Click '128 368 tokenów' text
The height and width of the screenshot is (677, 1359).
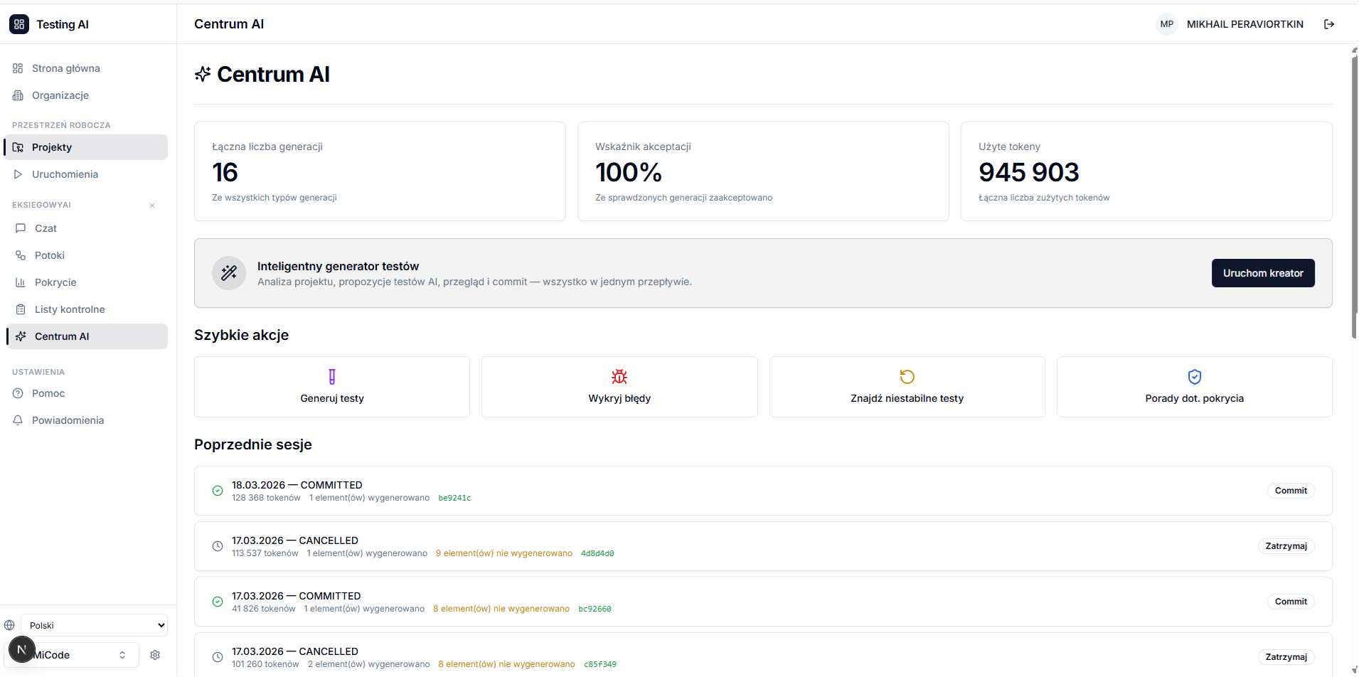(266, 498)
